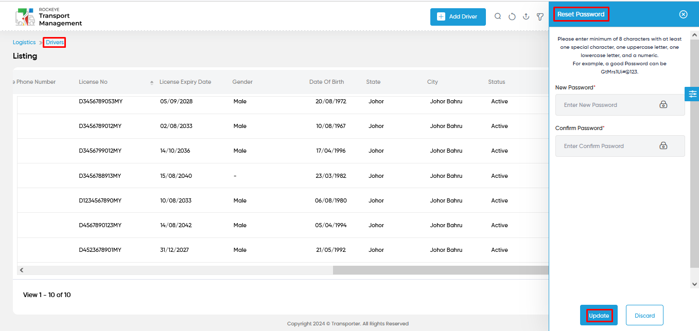The height and width of the screenshot is (331, 699).
Task: Click the Copyright 2024 Transporter footer text
Action: tap(348, 324)
